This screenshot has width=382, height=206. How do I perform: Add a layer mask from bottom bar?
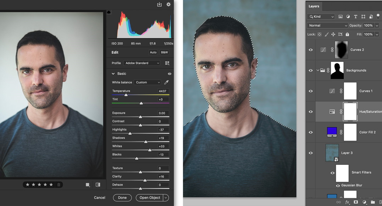point(356,202)
